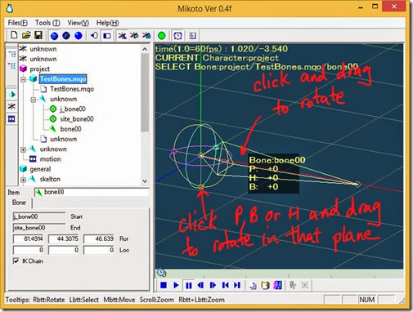Open the View menu
The width and height of the screenshot is (413, 312).
(x=79, y=23)
